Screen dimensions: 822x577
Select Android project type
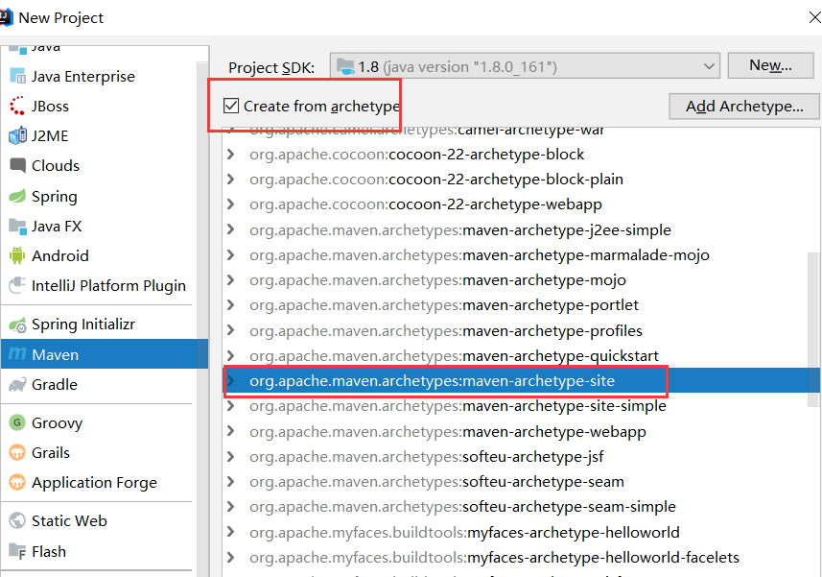pos(100,255)
